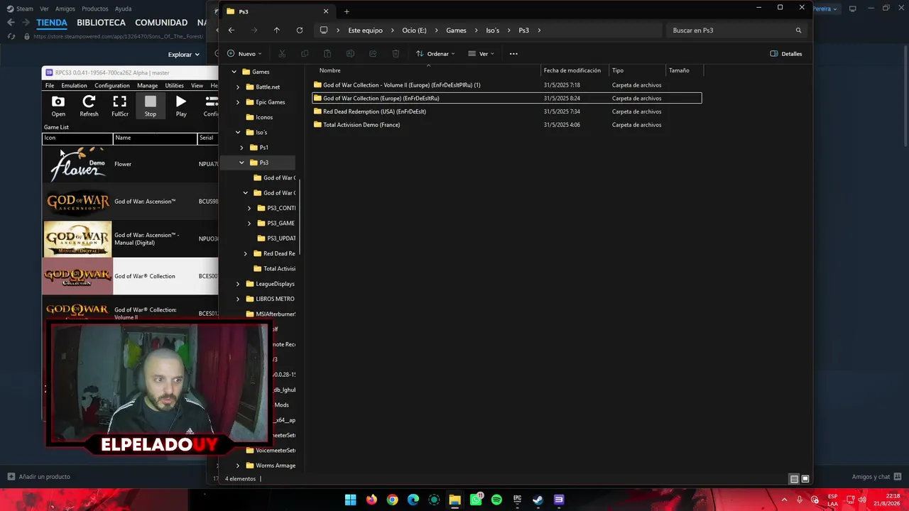Click the Rename icon in Explorer toolbar
Image resolution: width=909 pixels, height=511 pixels.
pyautogui.click(x=350, y=54)
